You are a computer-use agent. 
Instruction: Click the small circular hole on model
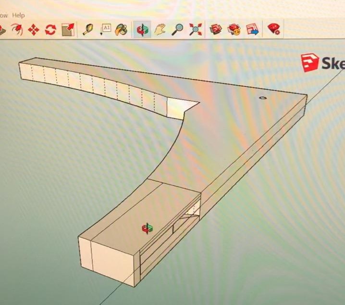click(x=262, y=98)
